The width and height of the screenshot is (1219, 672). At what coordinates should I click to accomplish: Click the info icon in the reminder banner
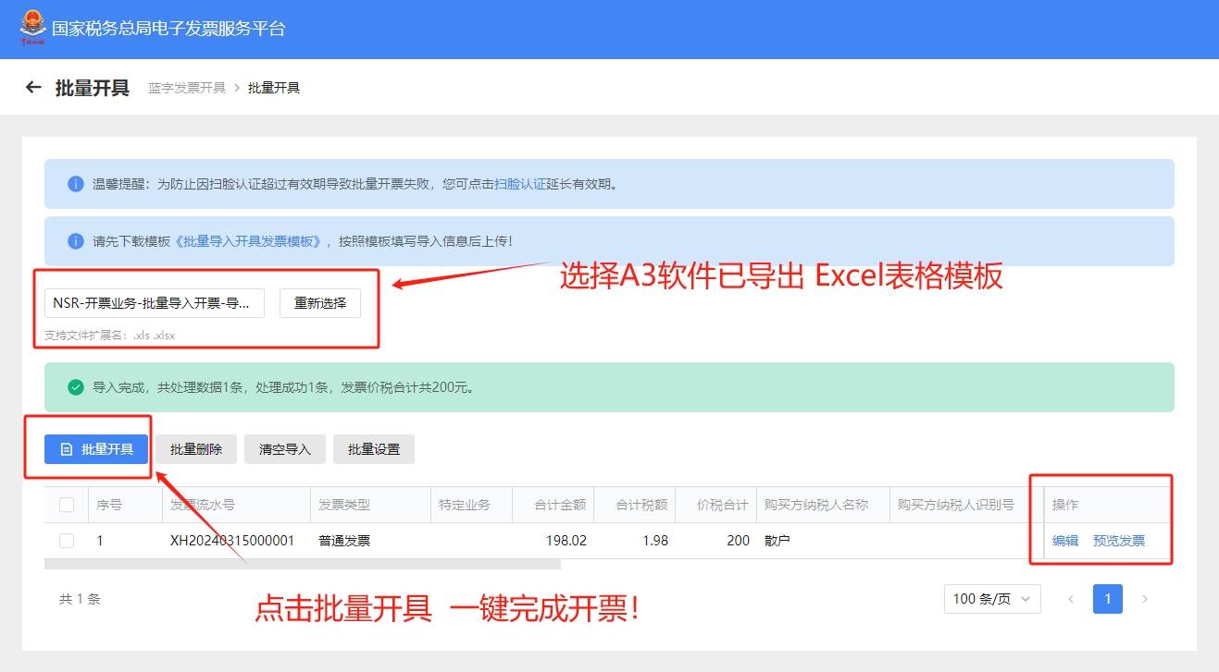pos(76,183)
